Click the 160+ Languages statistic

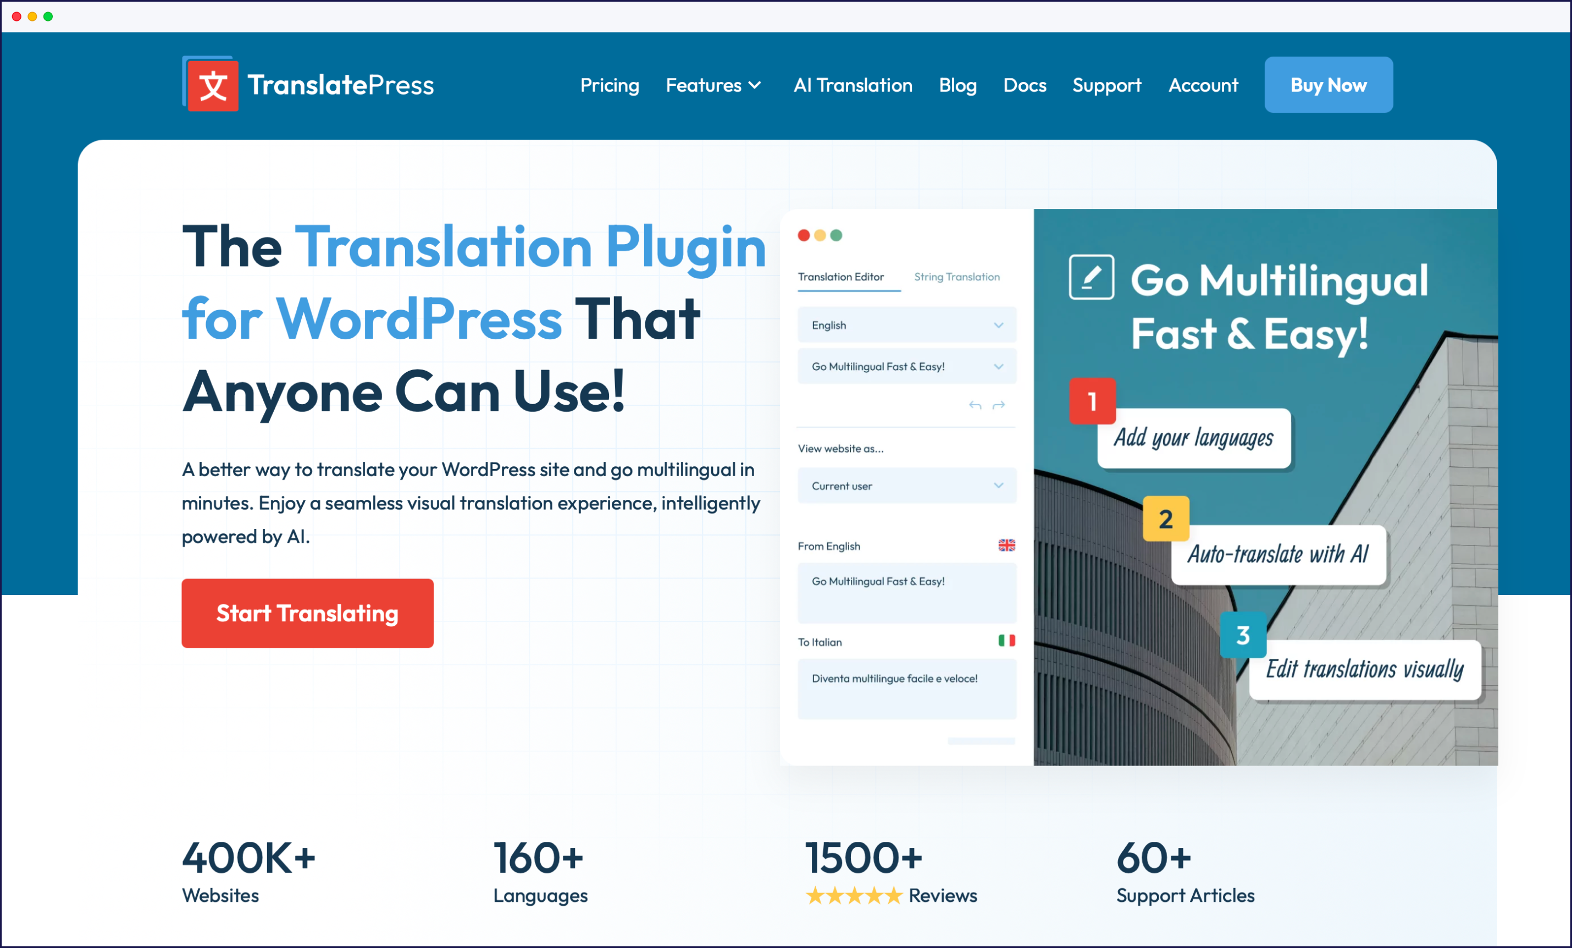[540, 872]
